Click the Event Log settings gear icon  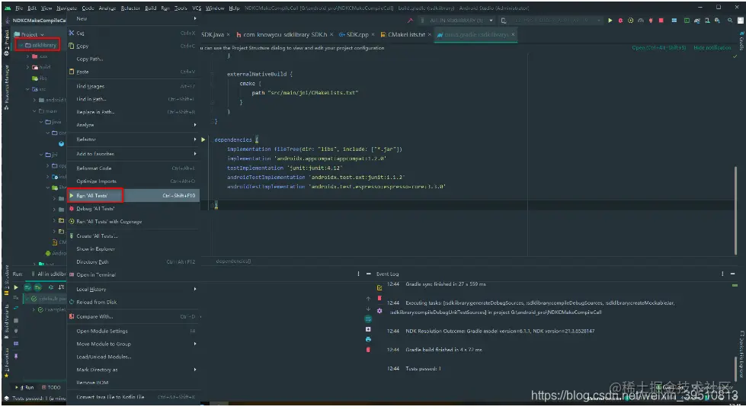(379, 311)
